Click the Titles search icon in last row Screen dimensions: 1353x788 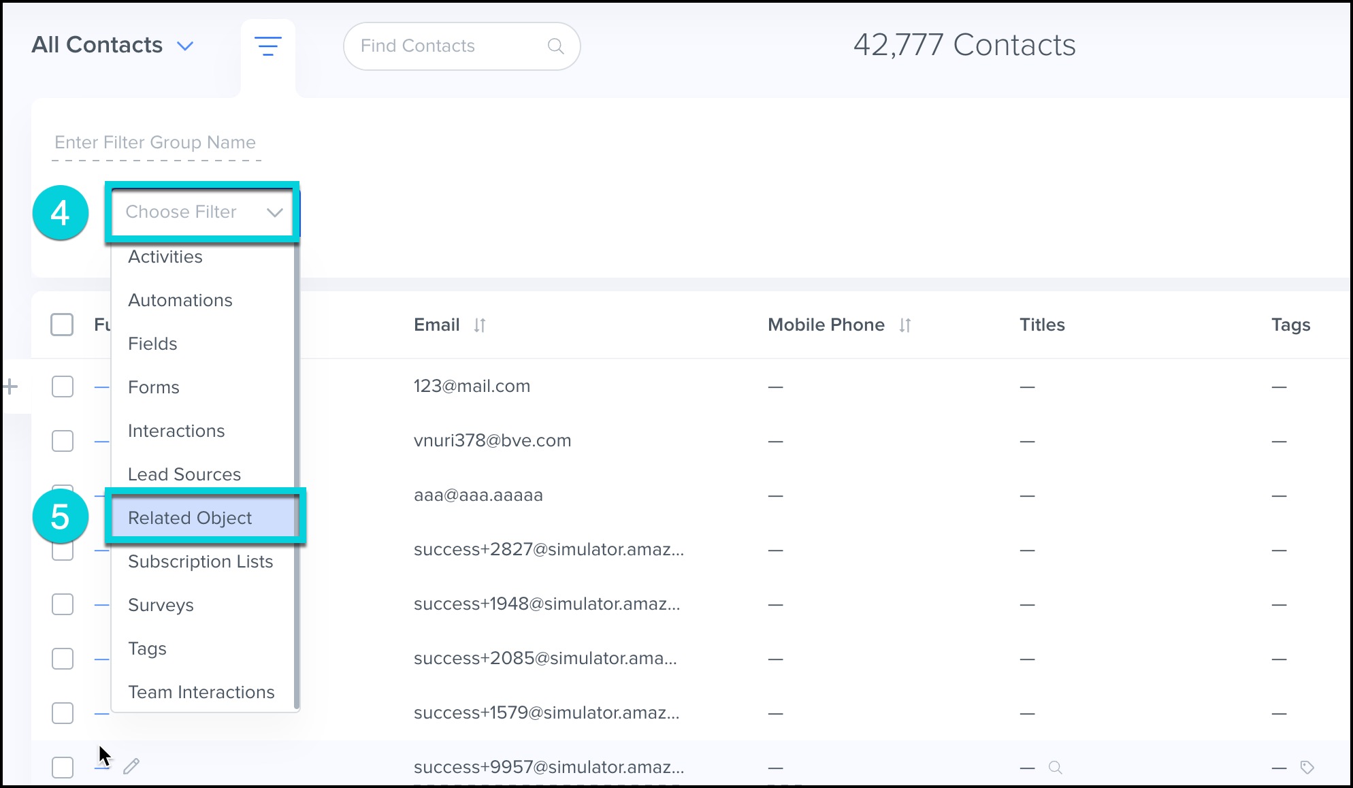1055,768
